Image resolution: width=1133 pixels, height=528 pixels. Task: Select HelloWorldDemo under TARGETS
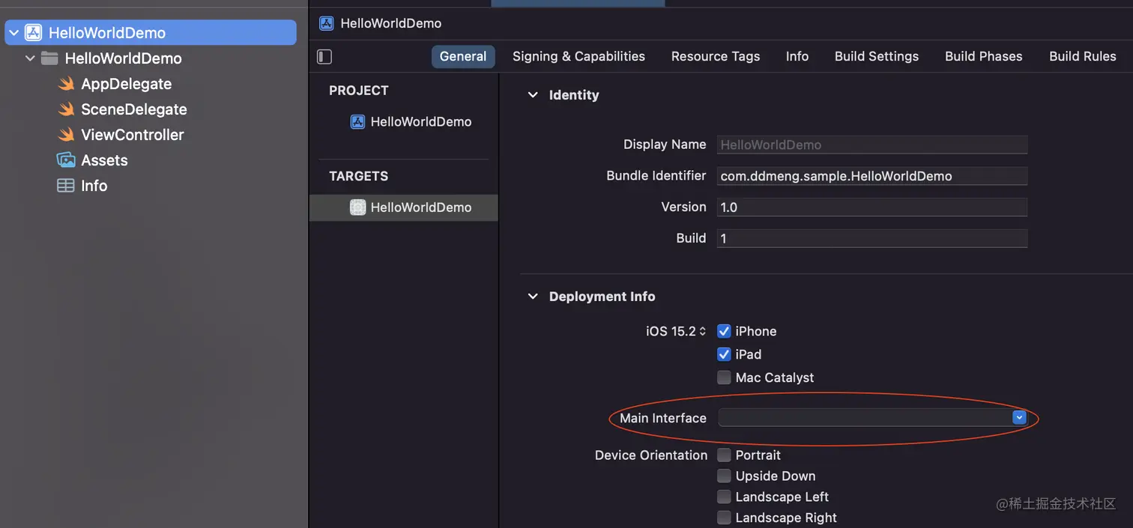coord(420,207)
